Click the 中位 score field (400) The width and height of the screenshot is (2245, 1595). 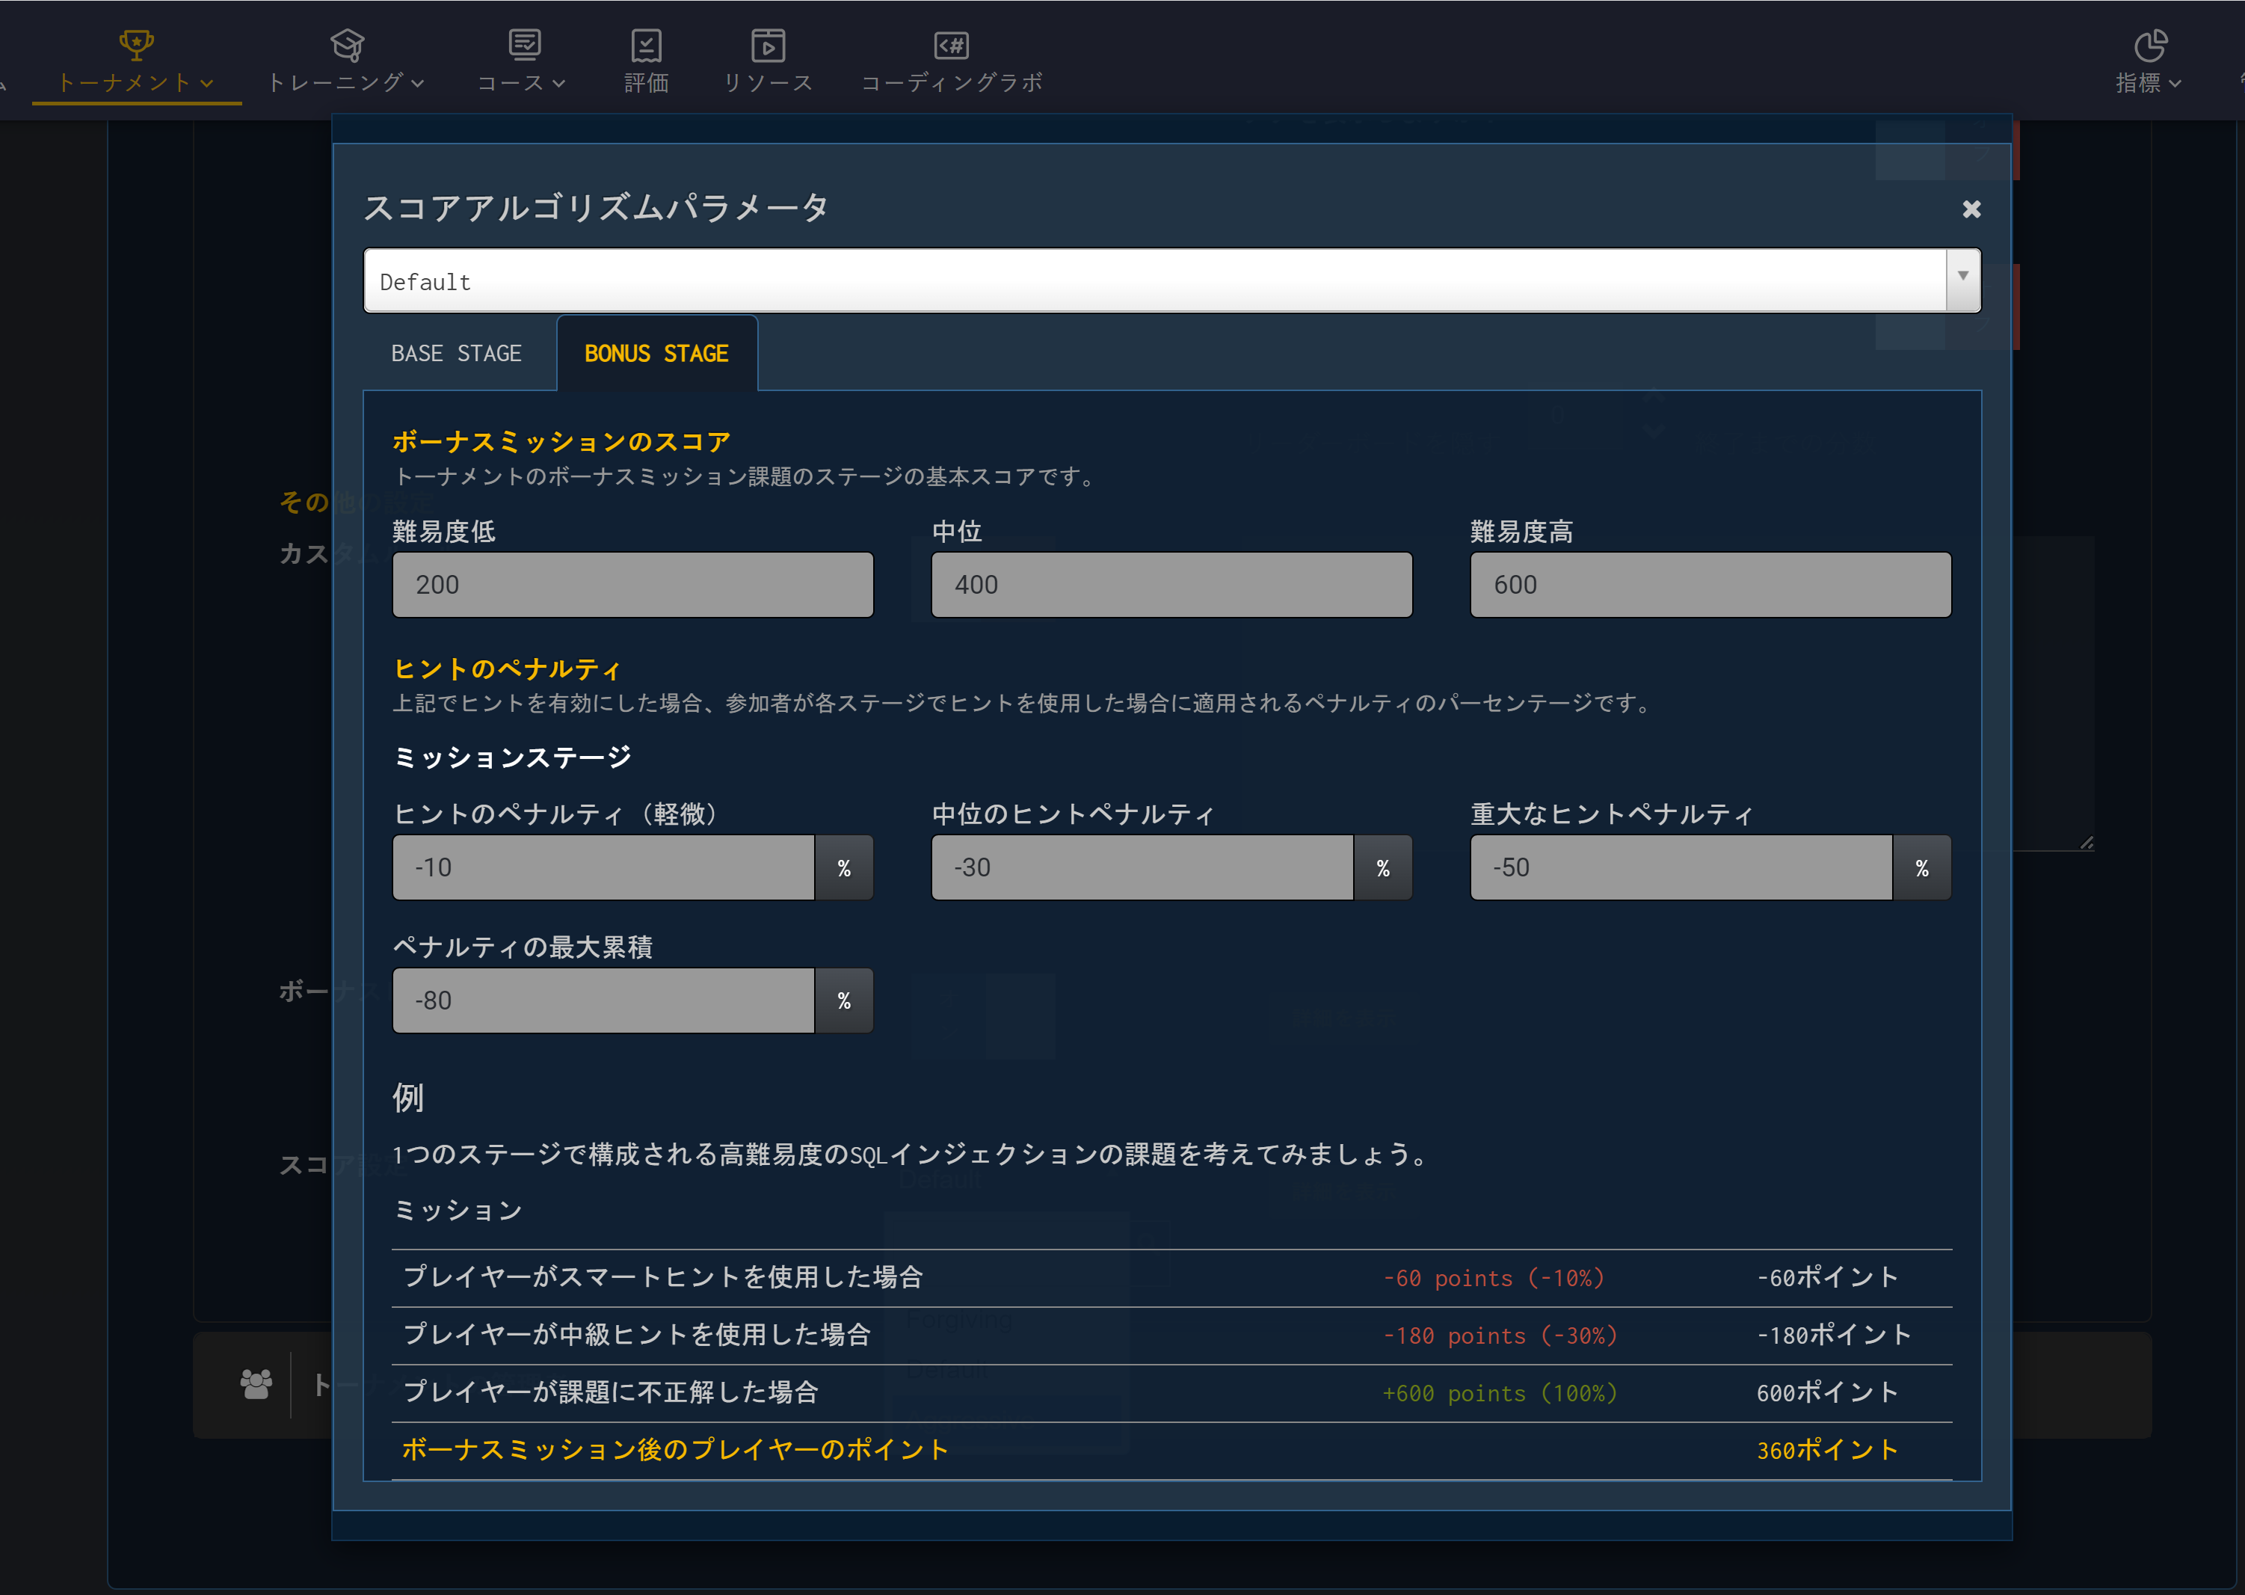1172,584
